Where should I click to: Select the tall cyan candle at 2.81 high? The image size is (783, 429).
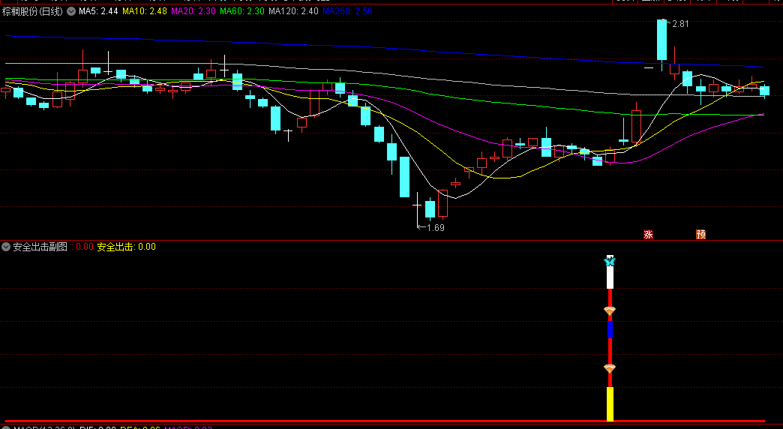(661, 41)
